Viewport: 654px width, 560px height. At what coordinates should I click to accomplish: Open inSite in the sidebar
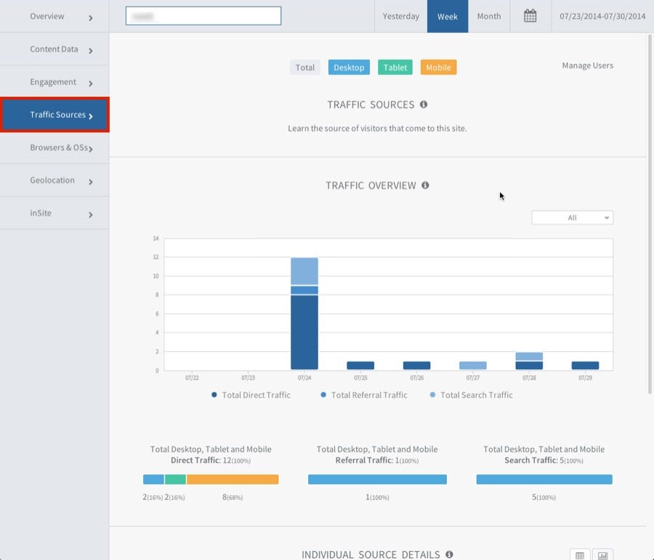click(54, 213)
